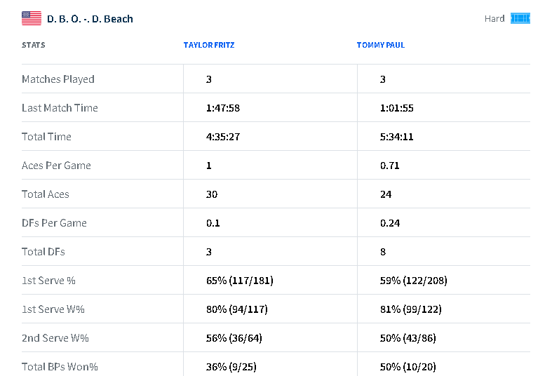Select the Aces Per Game row label

click(56, 166)
